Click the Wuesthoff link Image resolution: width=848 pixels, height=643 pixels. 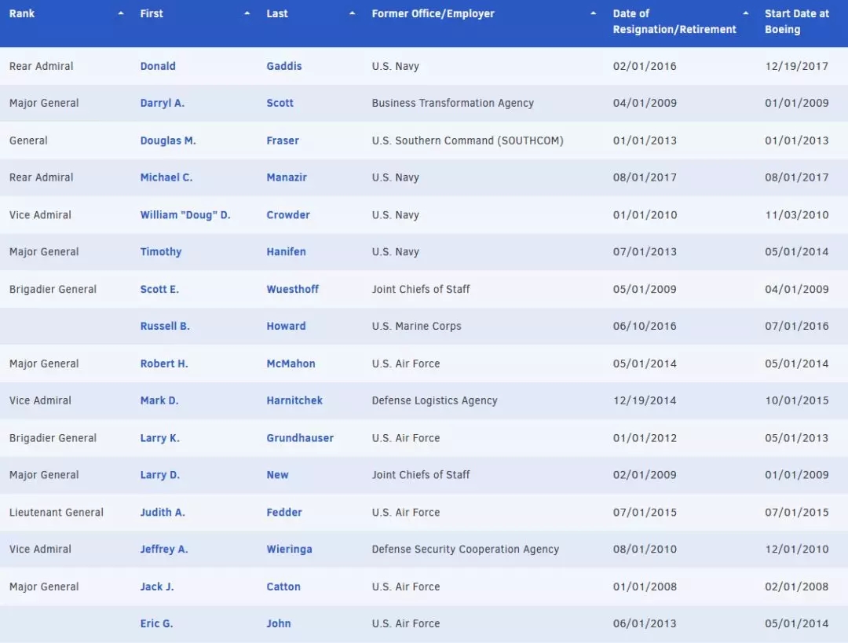point(293,290)
